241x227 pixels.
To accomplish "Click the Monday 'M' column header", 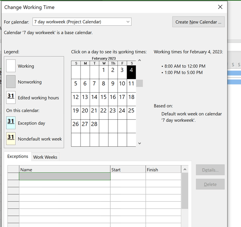I will tap(85, 63).
